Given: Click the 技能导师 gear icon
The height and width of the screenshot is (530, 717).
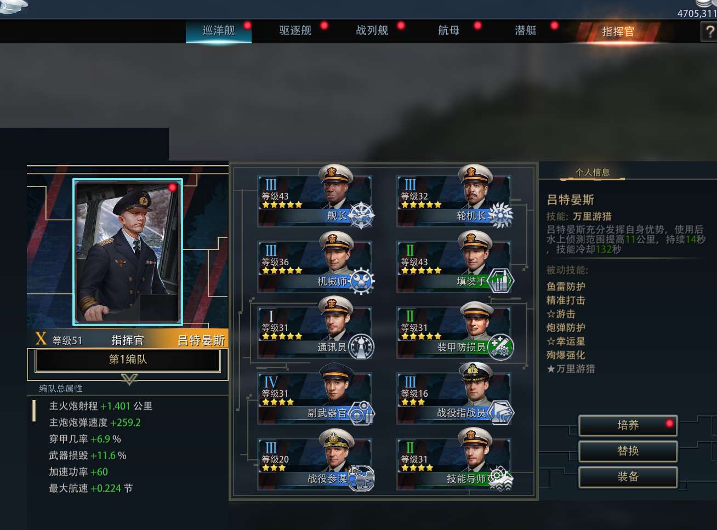Looking at the screenshot, I should (500, 478).
